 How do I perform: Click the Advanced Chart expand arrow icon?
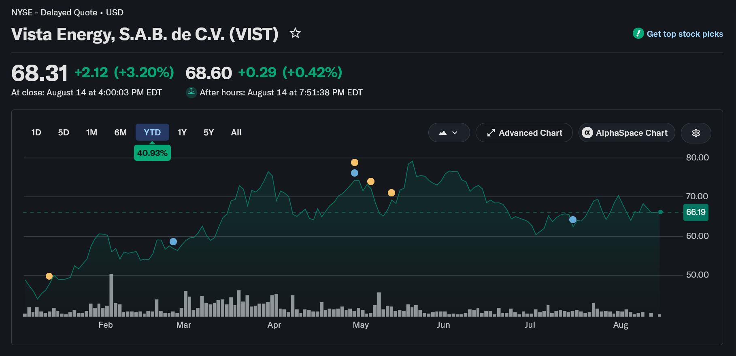coord(491,133)
